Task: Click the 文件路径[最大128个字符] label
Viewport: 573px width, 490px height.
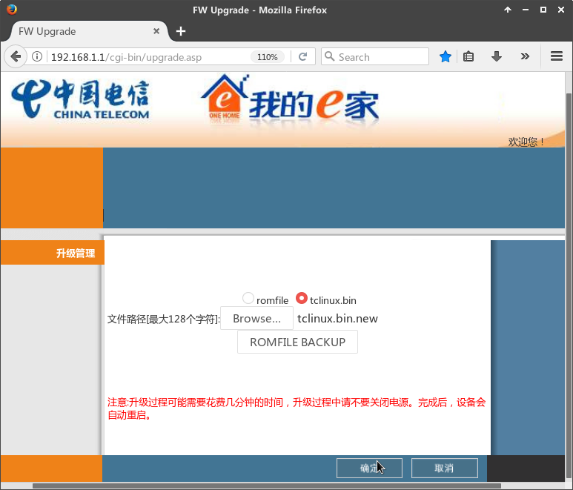Action: 163,319
